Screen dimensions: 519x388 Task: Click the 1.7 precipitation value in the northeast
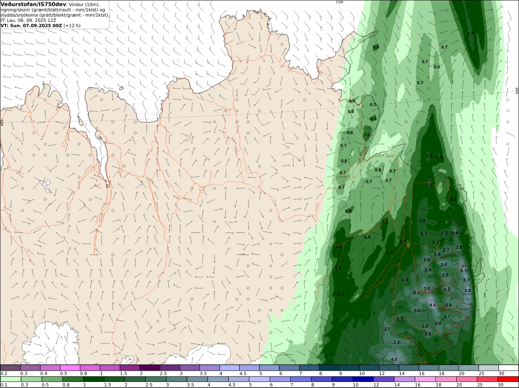tap(470, 34)
